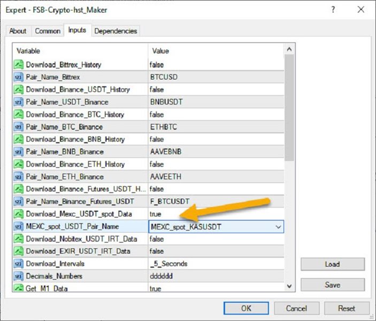The width and height of the screenshot is (376, 321).
Task: Click the 123 icon beside Pair_Name_USDT_Binance
Action: pyautogui.click(x=19, y=102)
